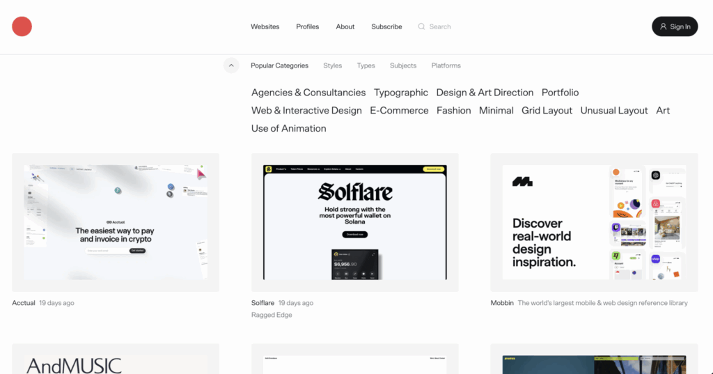The height and width of the screenshot is (374, 713).
Task: Select the Use of Animation category
Action: 289,128
